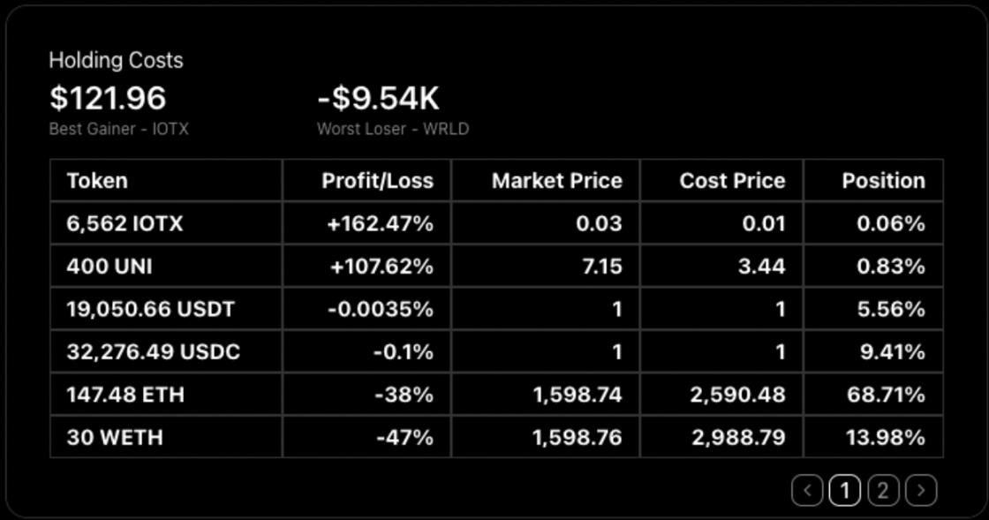Viewport: 989px width, 520px height.
Task: Open the 19,050.66 USDT holding
Action: (x=148, y=309)
